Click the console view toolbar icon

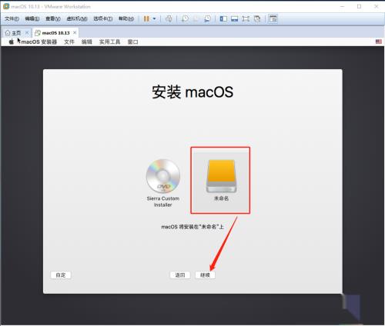click(273, 18)
